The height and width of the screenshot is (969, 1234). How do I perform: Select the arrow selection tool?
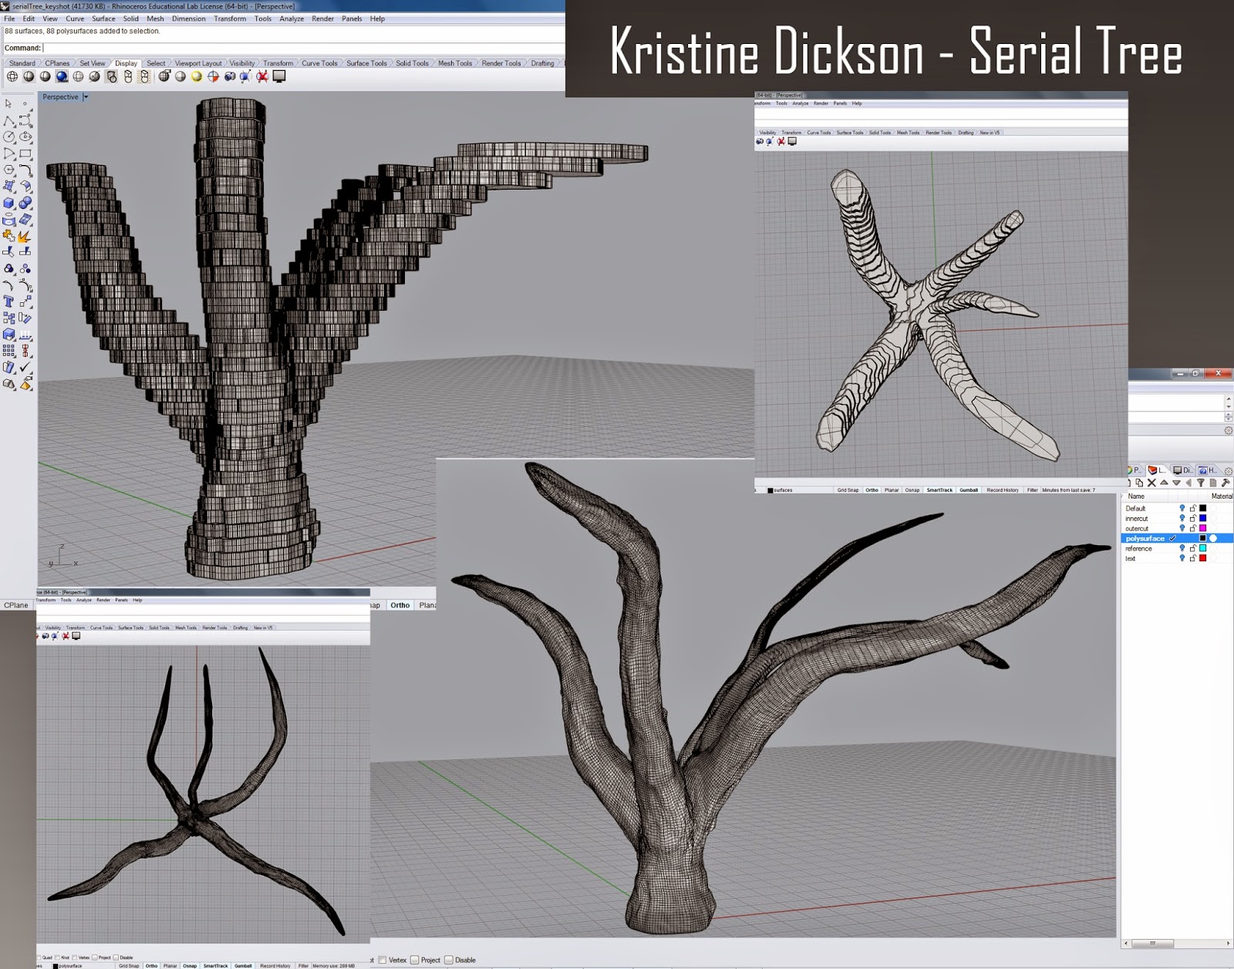coord(8,102)
